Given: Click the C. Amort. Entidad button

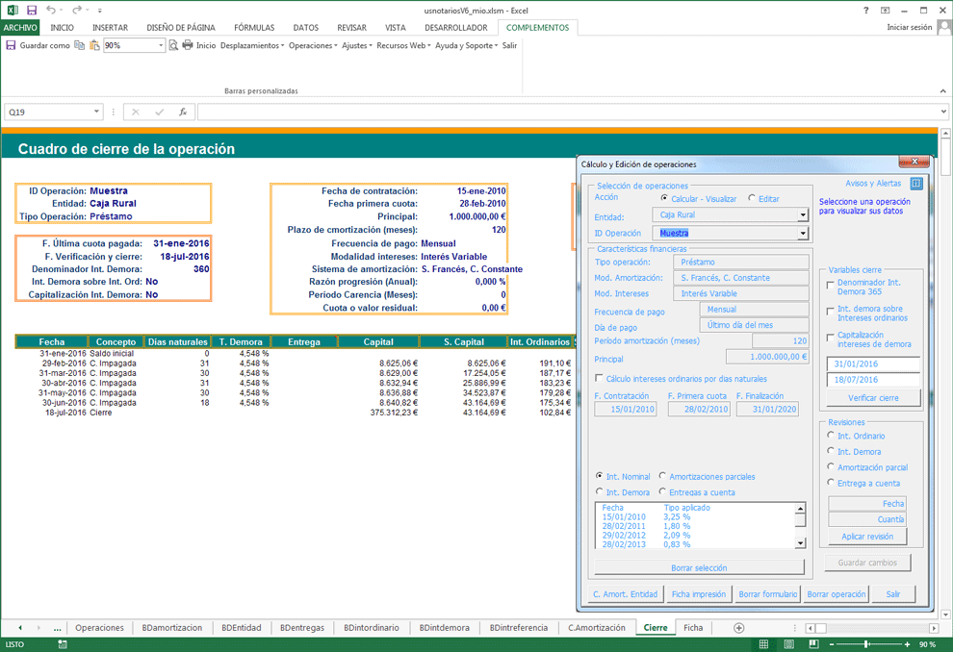Looking at the screenshot, I should pos(626,594).
